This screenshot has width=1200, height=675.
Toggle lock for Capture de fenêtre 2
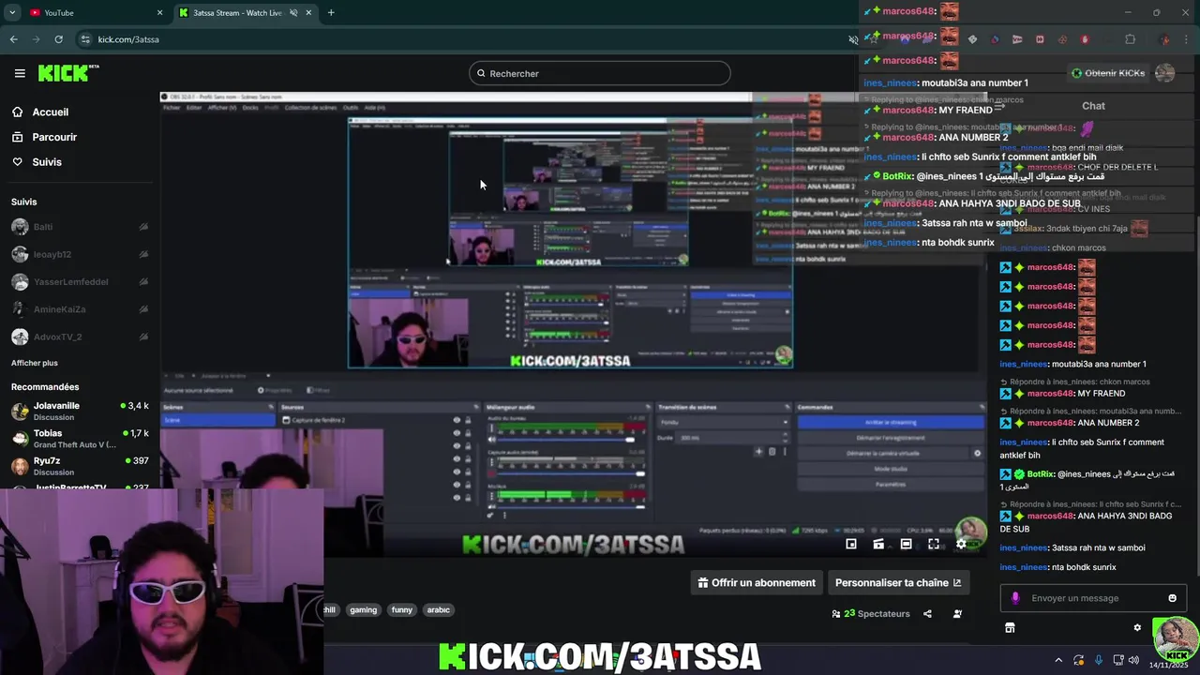tap(468, 420)
